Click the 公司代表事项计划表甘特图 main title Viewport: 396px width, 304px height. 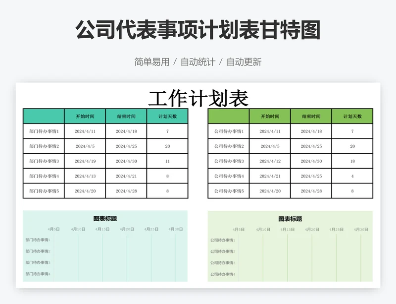tap(198, 30)
